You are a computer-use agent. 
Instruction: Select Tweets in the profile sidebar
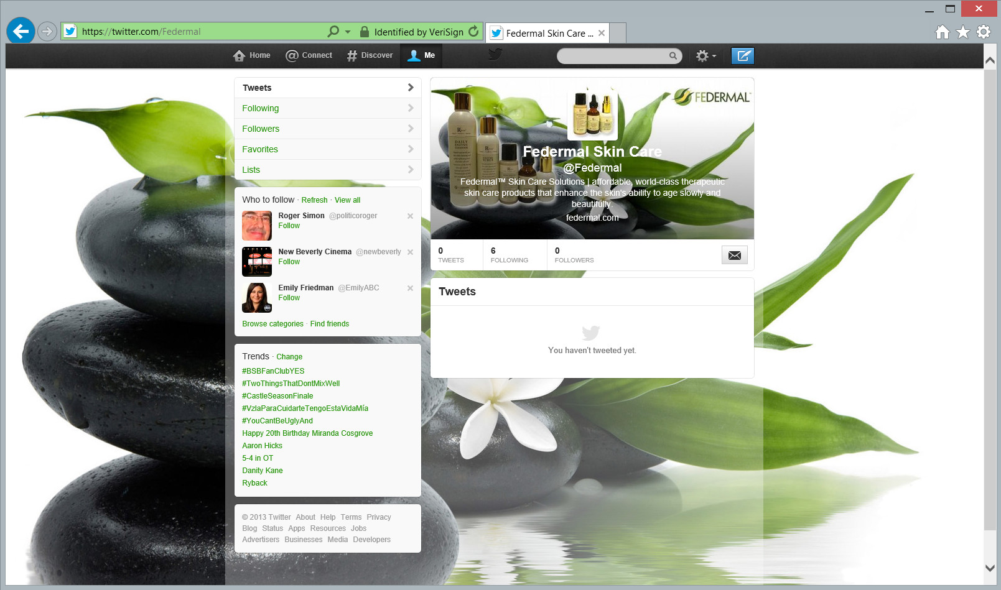click(x=328, y=88)
